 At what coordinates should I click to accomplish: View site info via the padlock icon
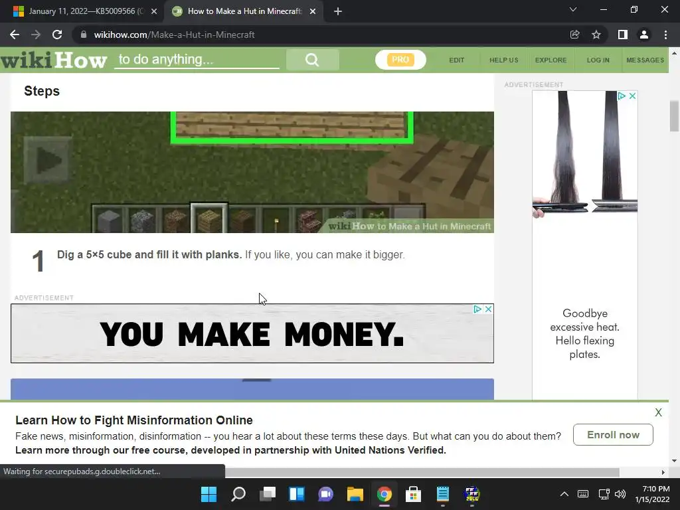pos(84,35)
